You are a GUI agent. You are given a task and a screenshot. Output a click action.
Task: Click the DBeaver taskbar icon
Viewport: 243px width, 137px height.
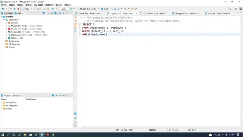42,135
